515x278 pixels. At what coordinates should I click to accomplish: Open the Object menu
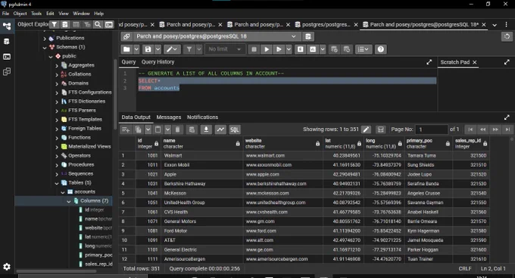tap(20, 14)
